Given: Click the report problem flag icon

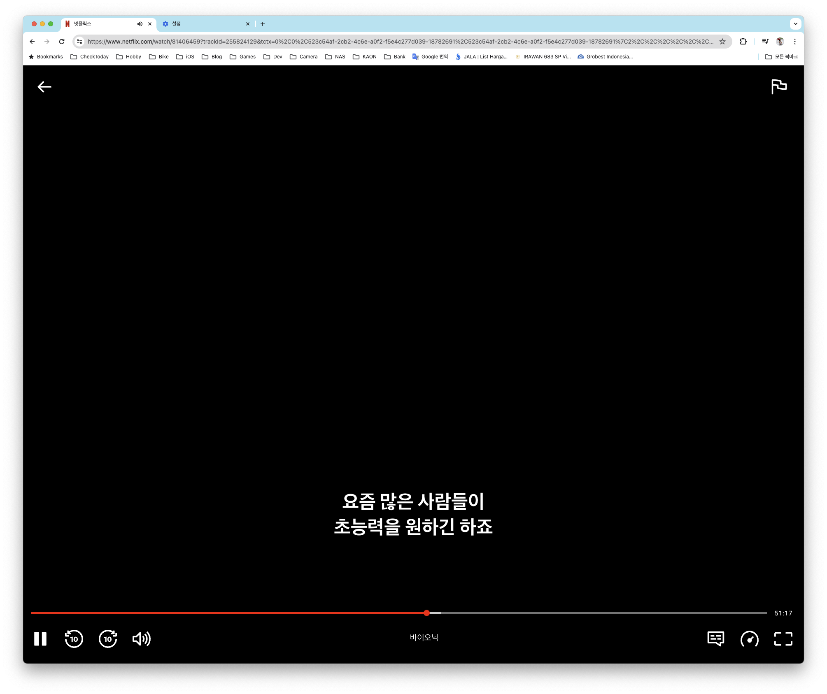Looking at the screenshot, I should tap(778, 86).
